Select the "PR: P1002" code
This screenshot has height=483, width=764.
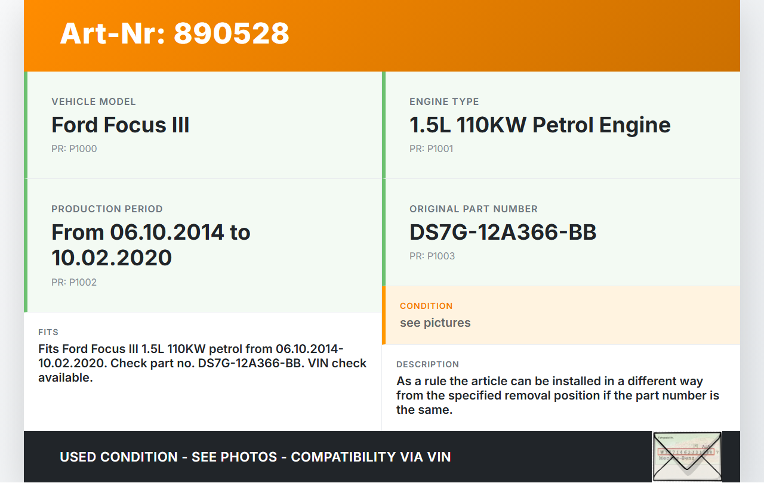(74, 282)
